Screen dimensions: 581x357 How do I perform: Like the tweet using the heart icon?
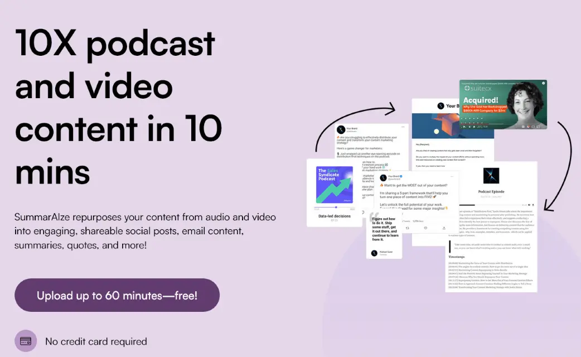[425, 228]
